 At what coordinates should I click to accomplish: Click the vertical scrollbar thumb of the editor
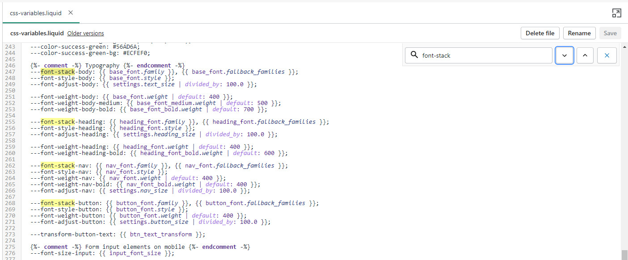click(x=624, y=255)
